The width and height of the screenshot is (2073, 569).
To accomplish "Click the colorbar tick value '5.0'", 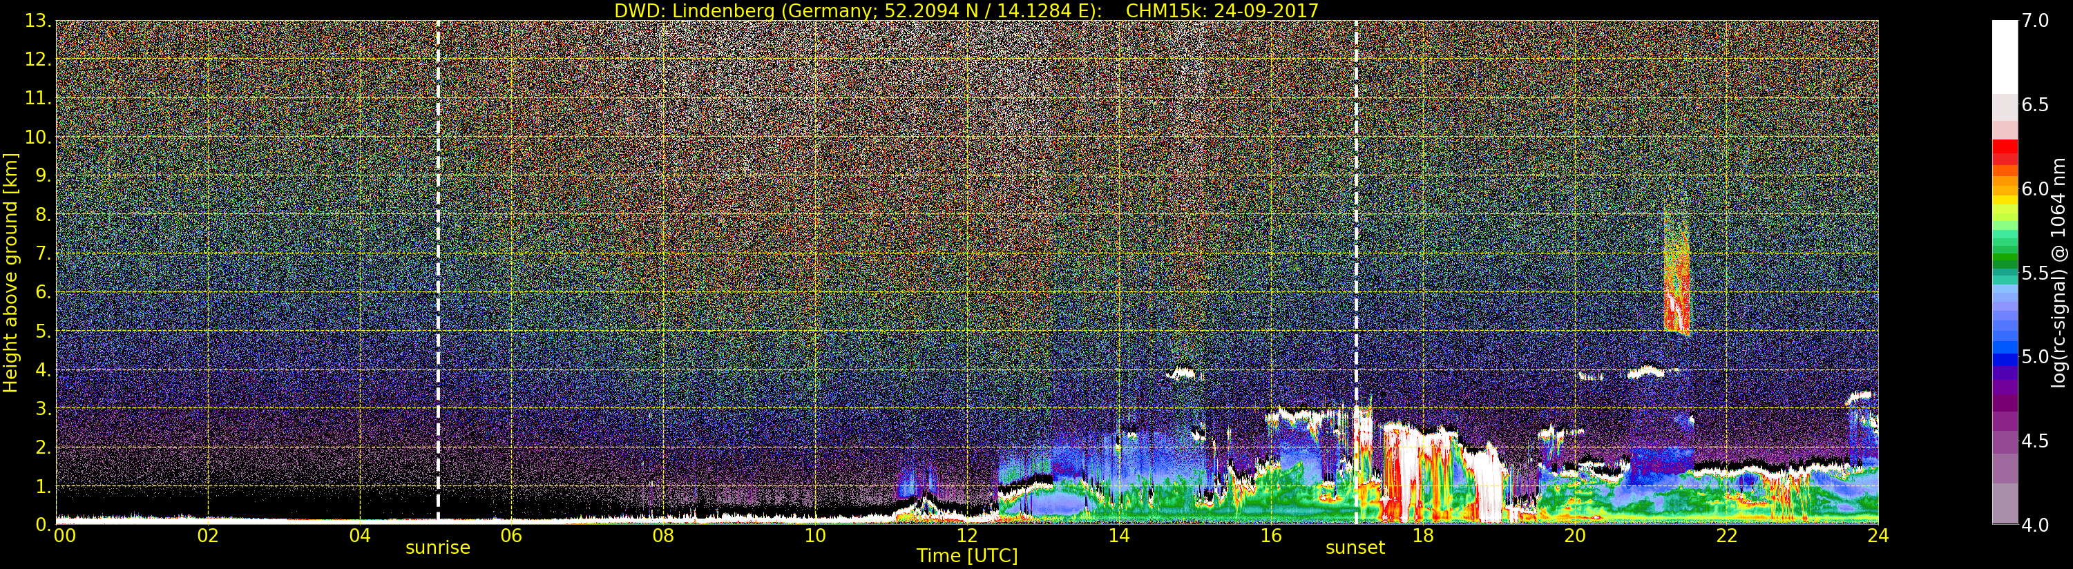I will [x=2035, y=356].
